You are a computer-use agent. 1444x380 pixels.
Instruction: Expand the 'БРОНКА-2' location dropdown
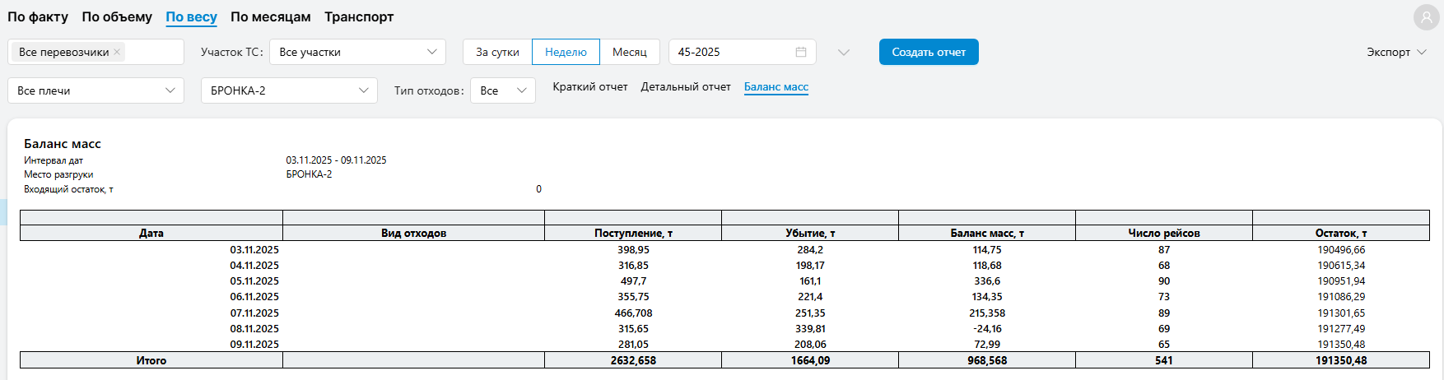coord(288,90)
